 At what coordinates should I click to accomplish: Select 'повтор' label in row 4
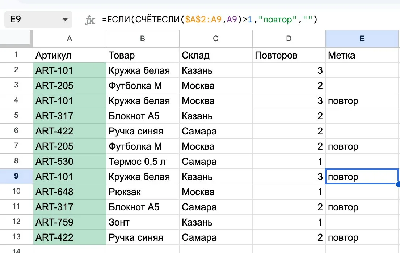[362, 100]
